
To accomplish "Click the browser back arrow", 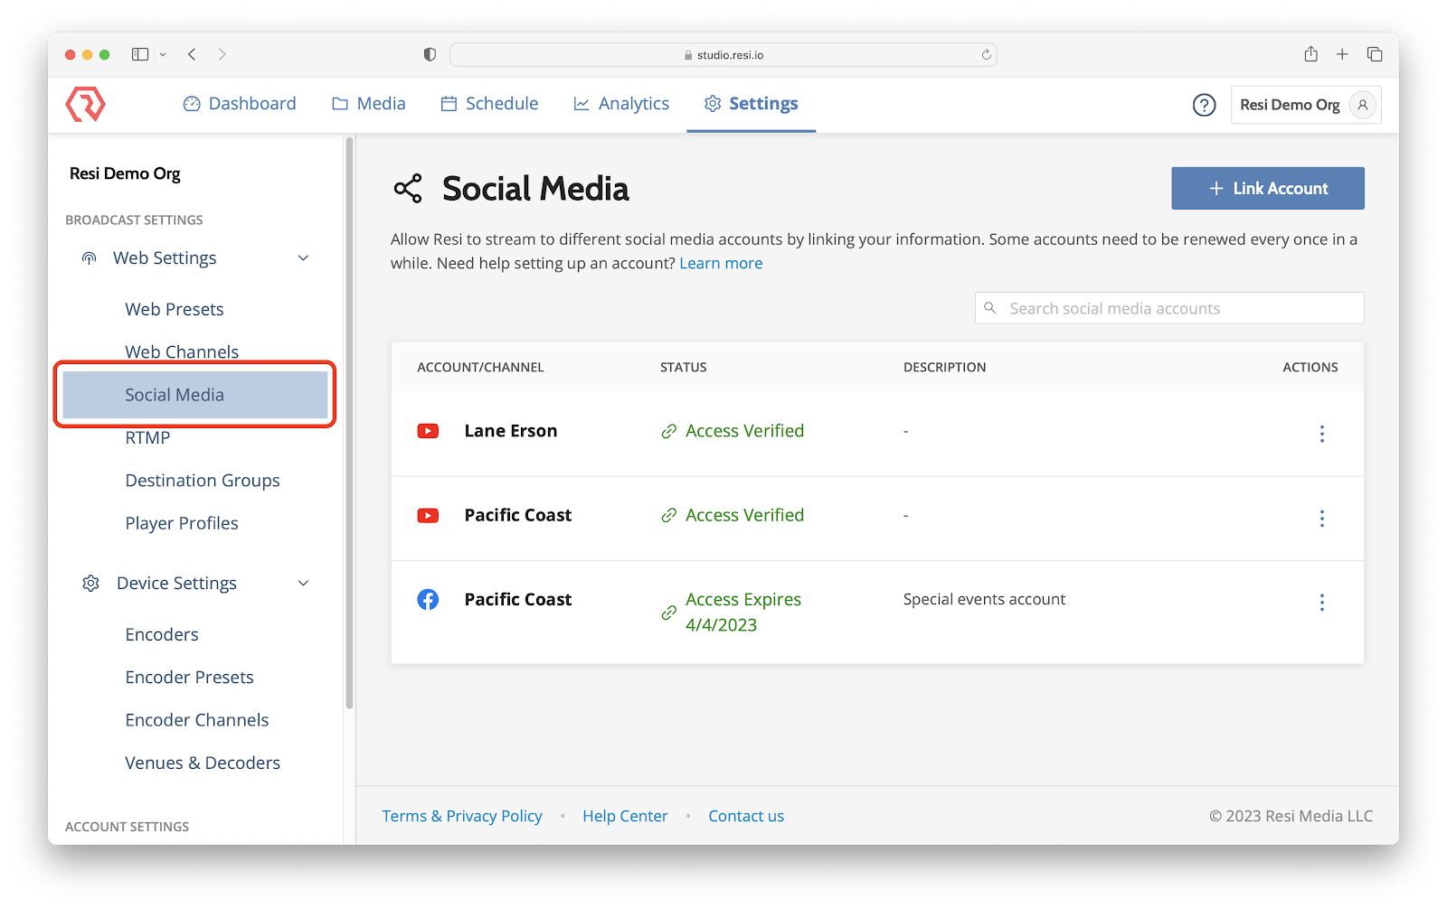I will (192, 54).
